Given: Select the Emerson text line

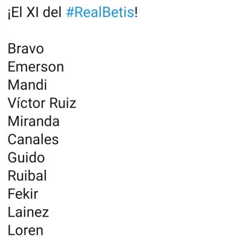Looking at the screenshot, I should pos(36,67).
